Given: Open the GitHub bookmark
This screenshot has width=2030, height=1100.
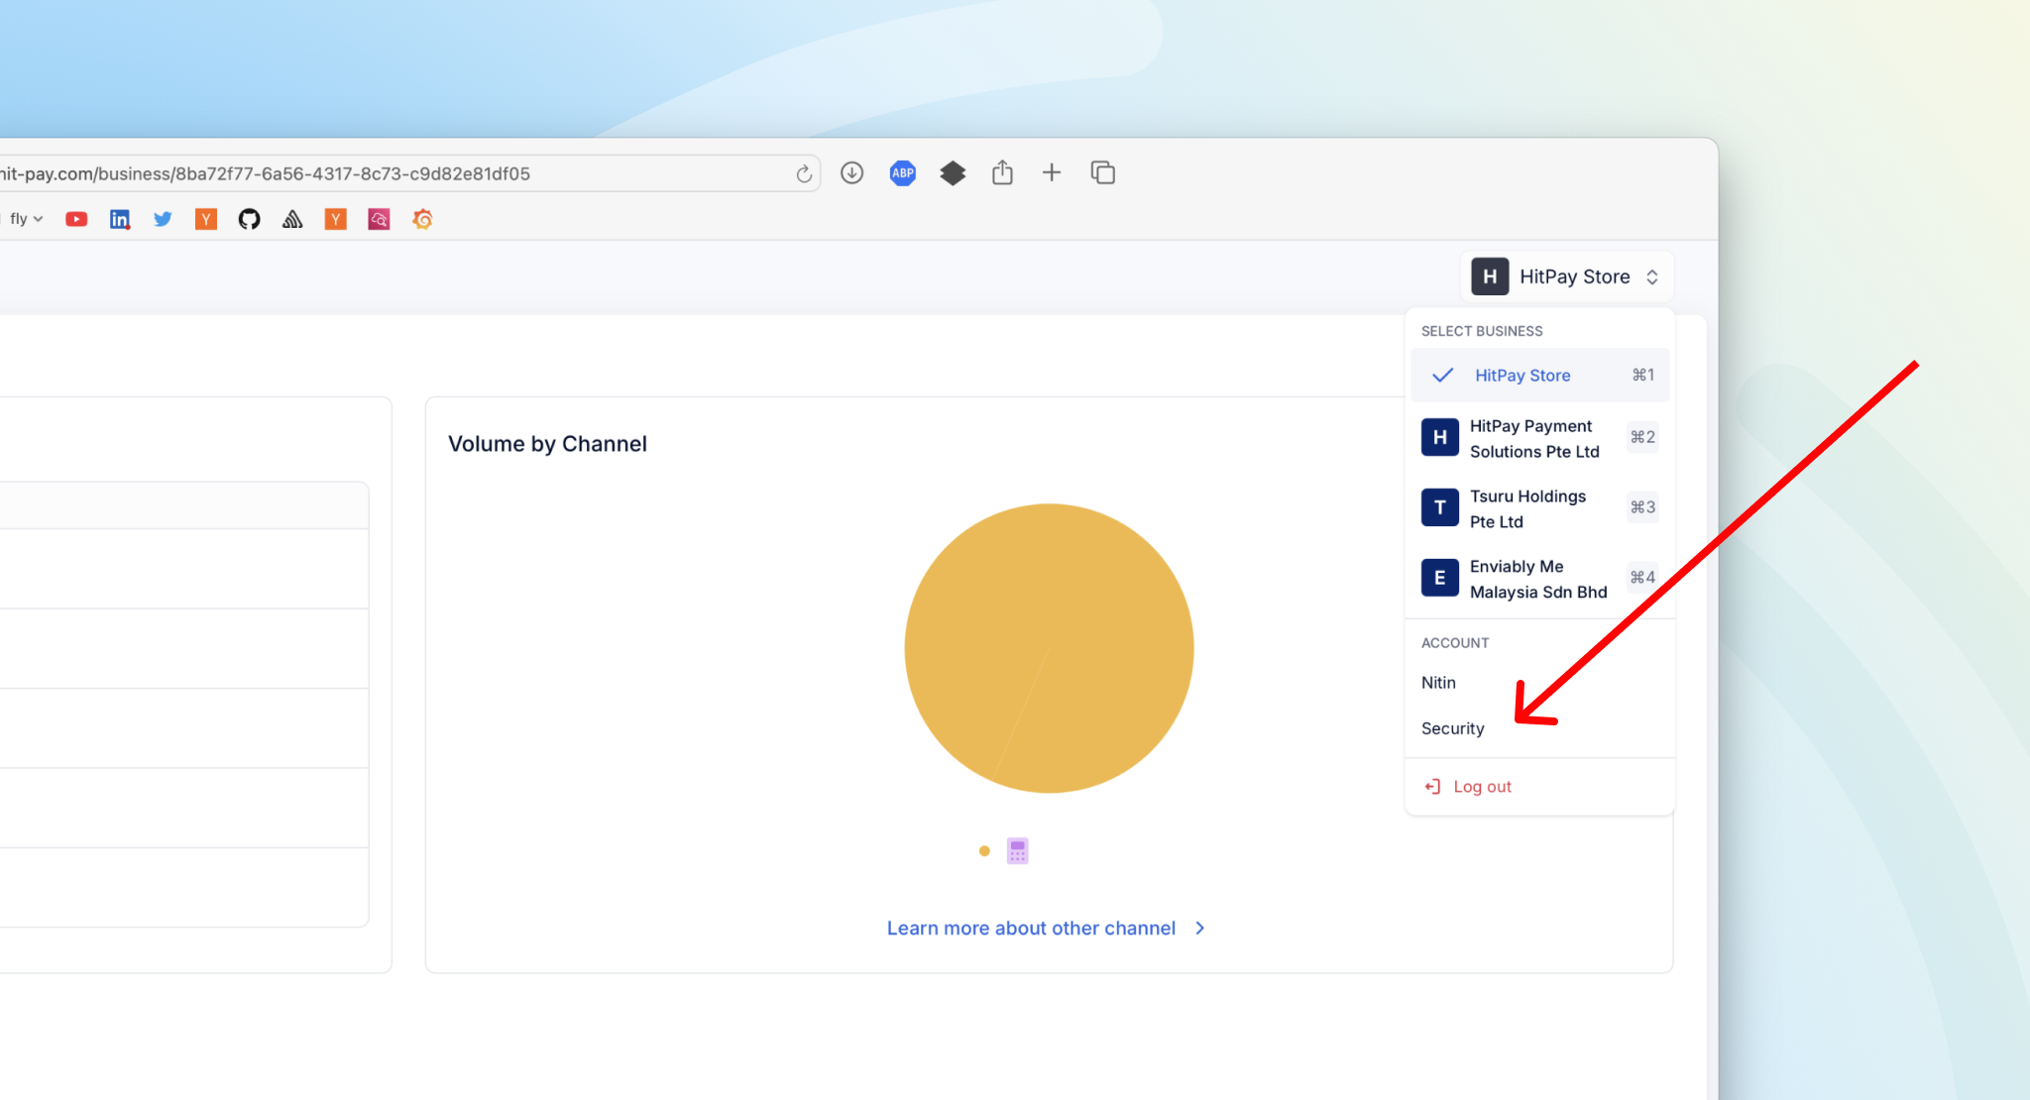Looking at the screenshot, I should pos(249,219).
